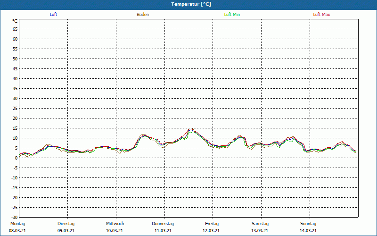Click the '20' y-axis value
377x236 pixels.
coord(15,118)
